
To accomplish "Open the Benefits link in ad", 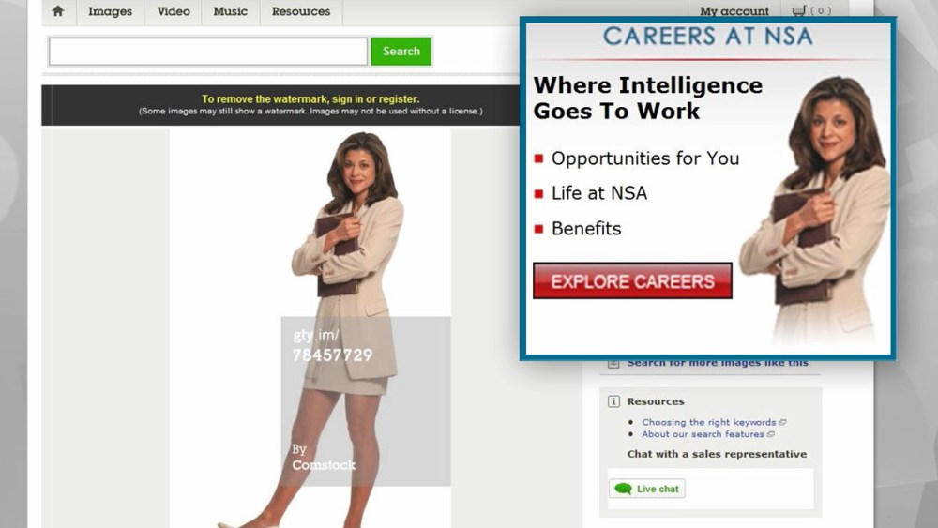I will (586, 229).
